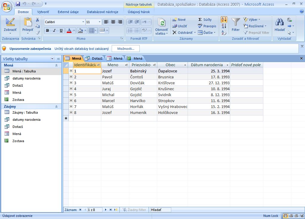Open the Zobraziť view button
The width and height of the screenshot is (305, 219).
(10, 26)
